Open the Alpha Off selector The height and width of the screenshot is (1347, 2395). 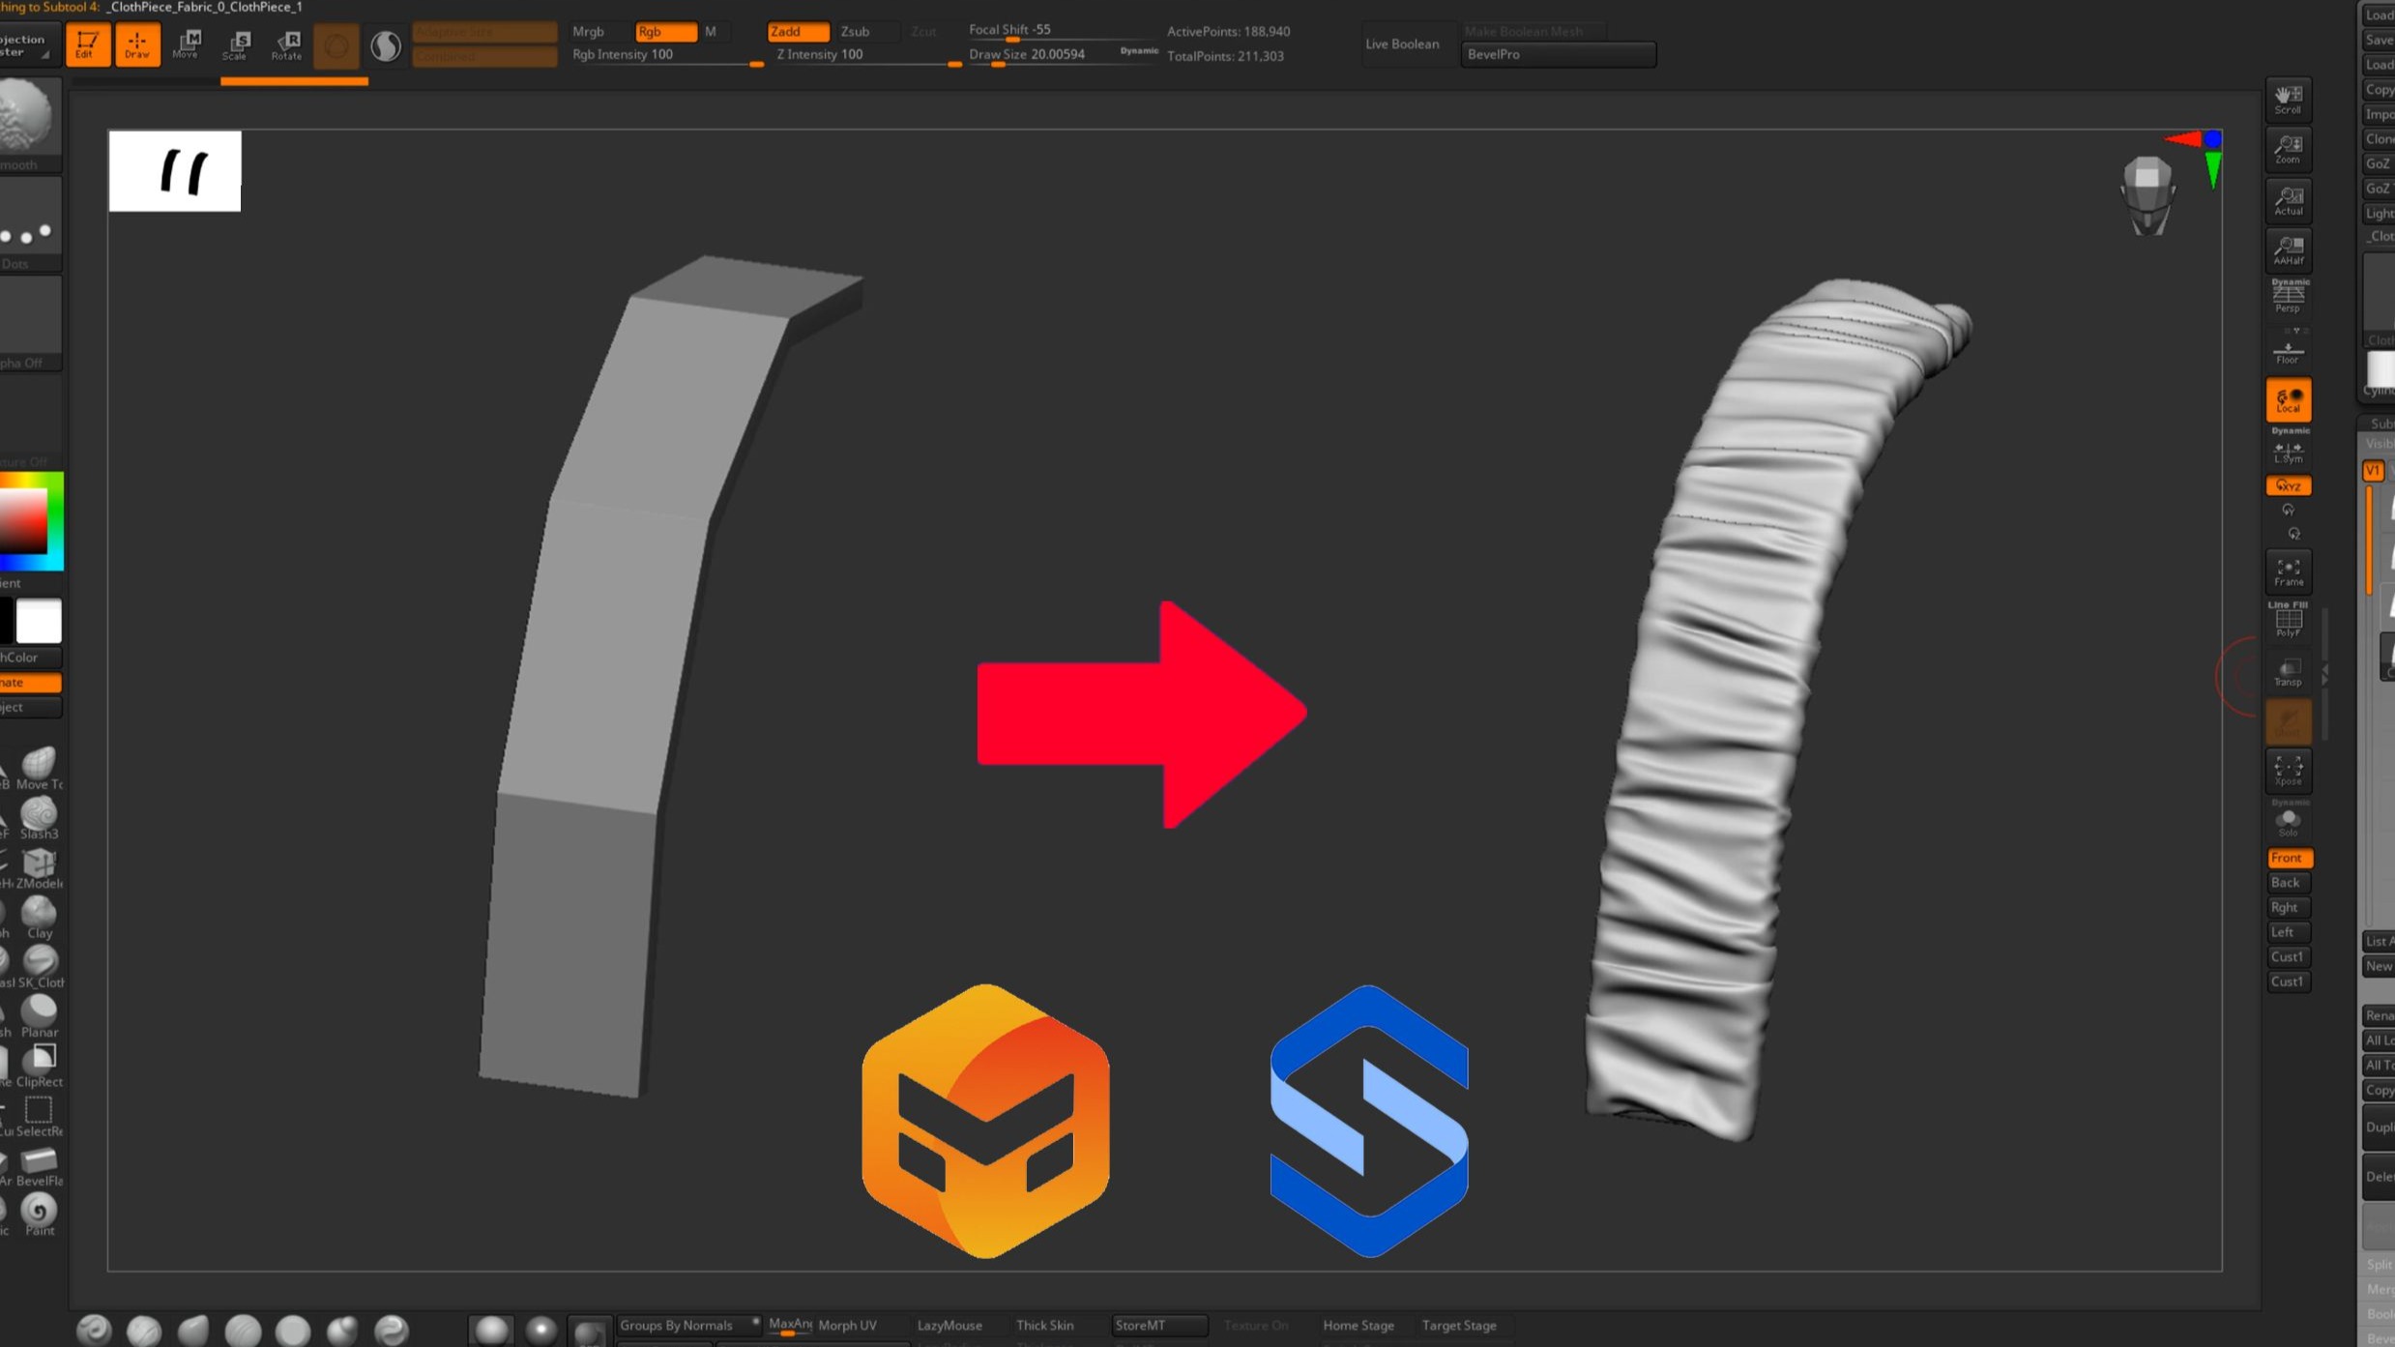click(29, 324)
